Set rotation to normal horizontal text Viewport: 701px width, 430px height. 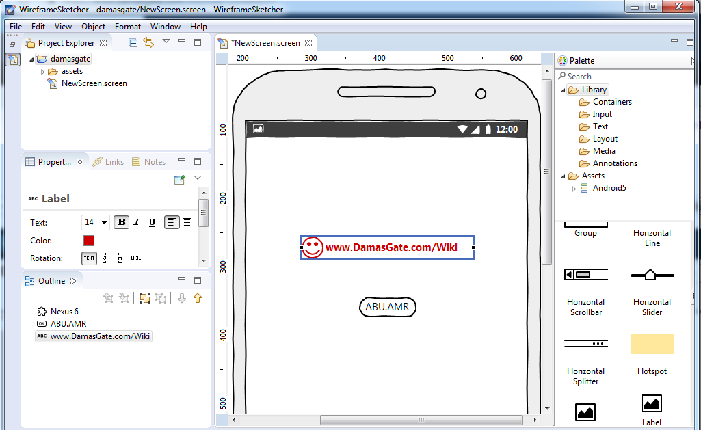[90, 258]
